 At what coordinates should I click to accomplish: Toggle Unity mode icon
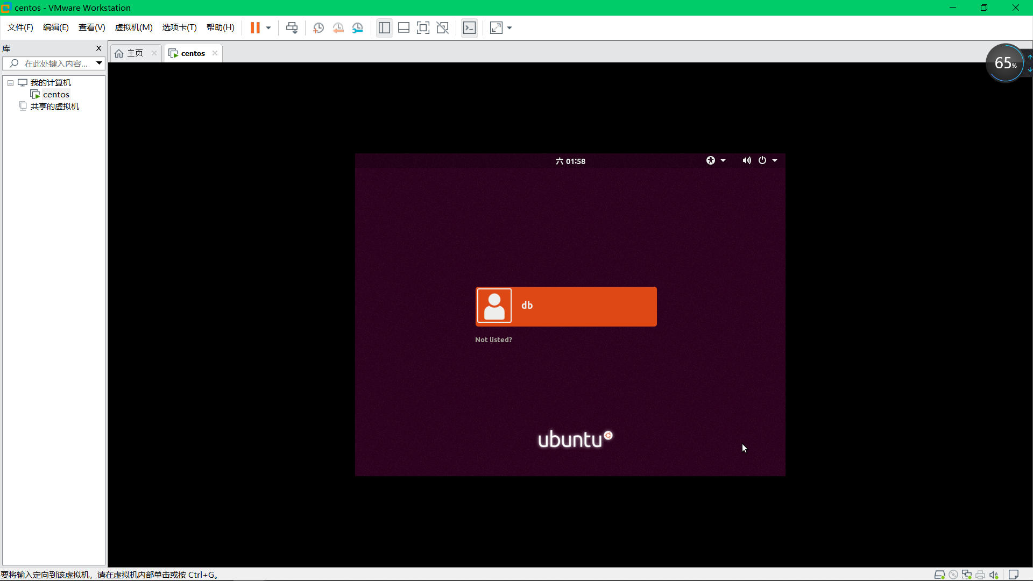tap(443, 28)
